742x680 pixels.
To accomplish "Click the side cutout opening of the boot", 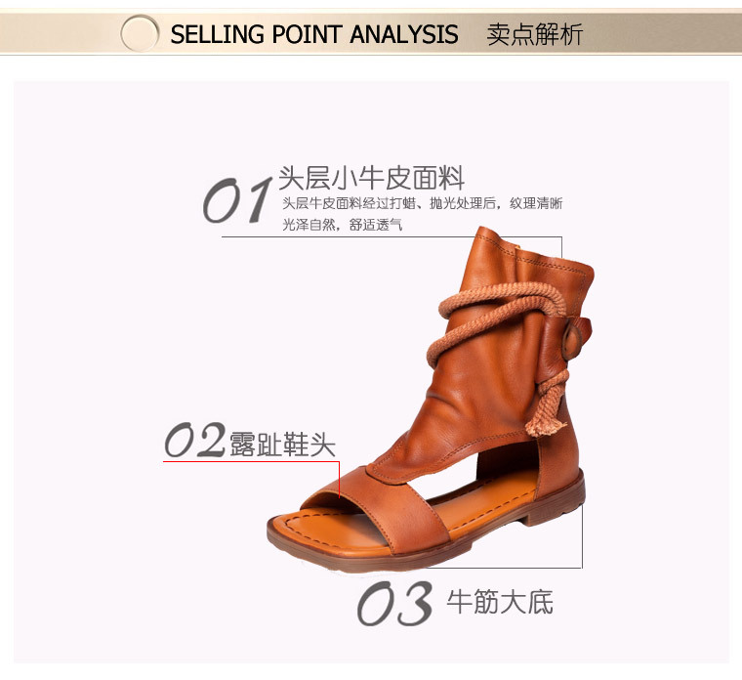I will (x=507, y=465).
